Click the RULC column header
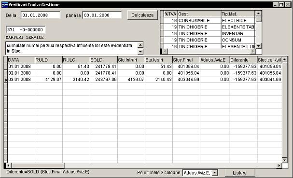 [x=76, y=60]
